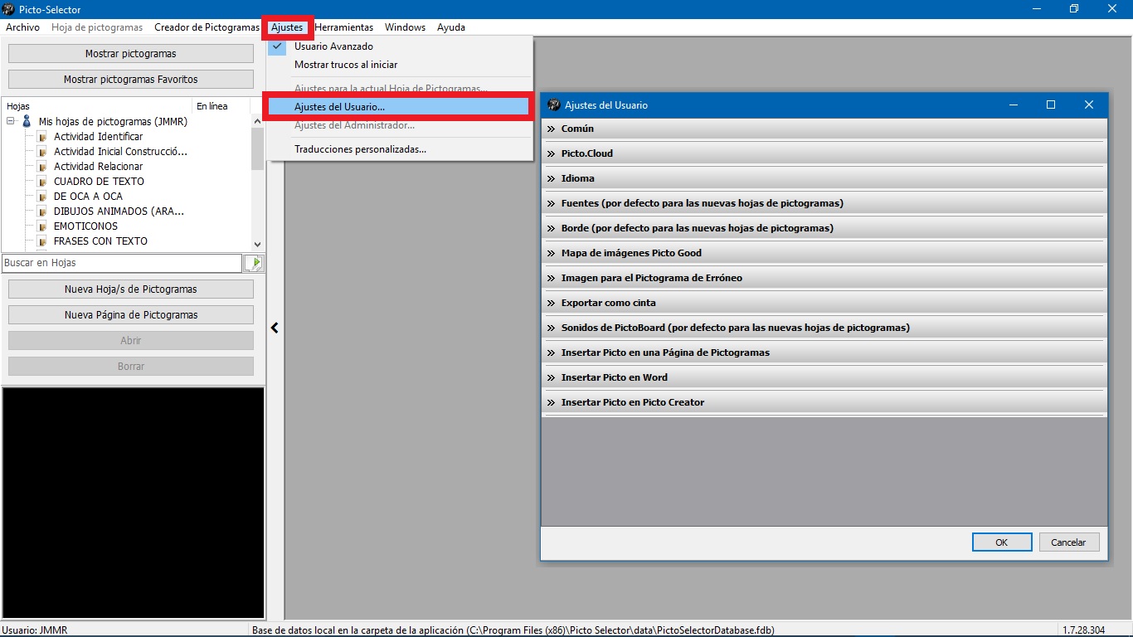Collapse Mis hojas de pictogramas tree node
This screenshot has width=1133, height=637.
[x=12, y=121]
